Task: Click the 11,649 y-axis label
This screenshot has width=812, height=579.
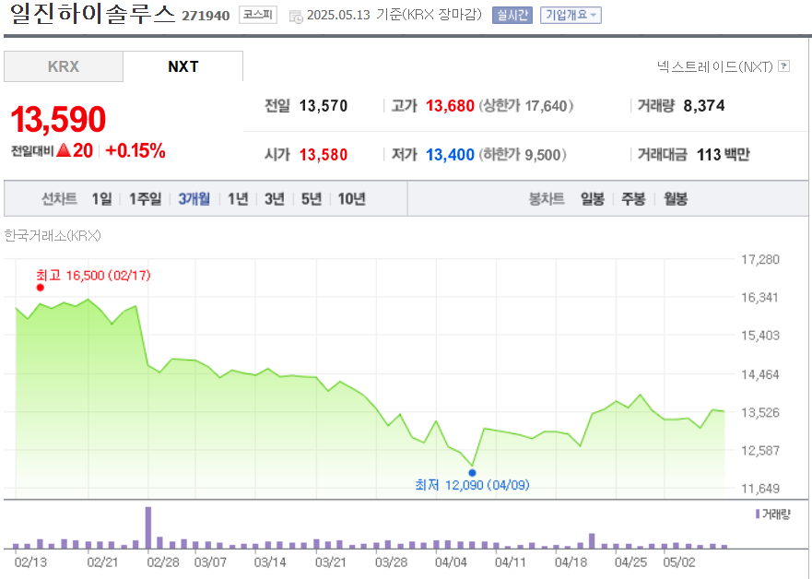Action: (760, 489)
